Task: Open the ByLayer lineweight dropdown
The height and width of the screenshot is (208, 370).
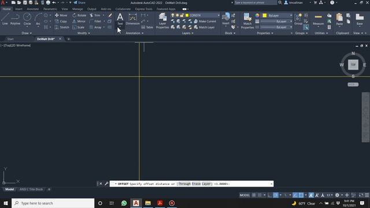Action: point(291,21)
